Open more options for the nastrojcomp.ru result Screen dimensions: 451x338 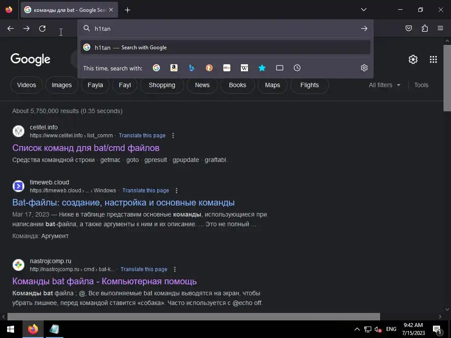(x=174, y=269)
